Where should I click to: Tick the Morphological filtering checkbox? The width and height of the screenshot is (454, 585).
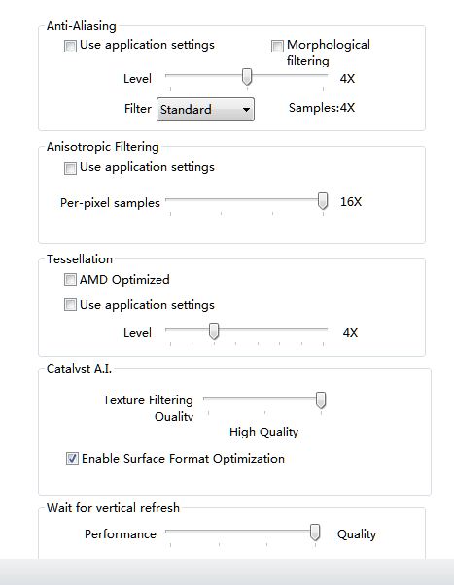(x=277, y=47)
